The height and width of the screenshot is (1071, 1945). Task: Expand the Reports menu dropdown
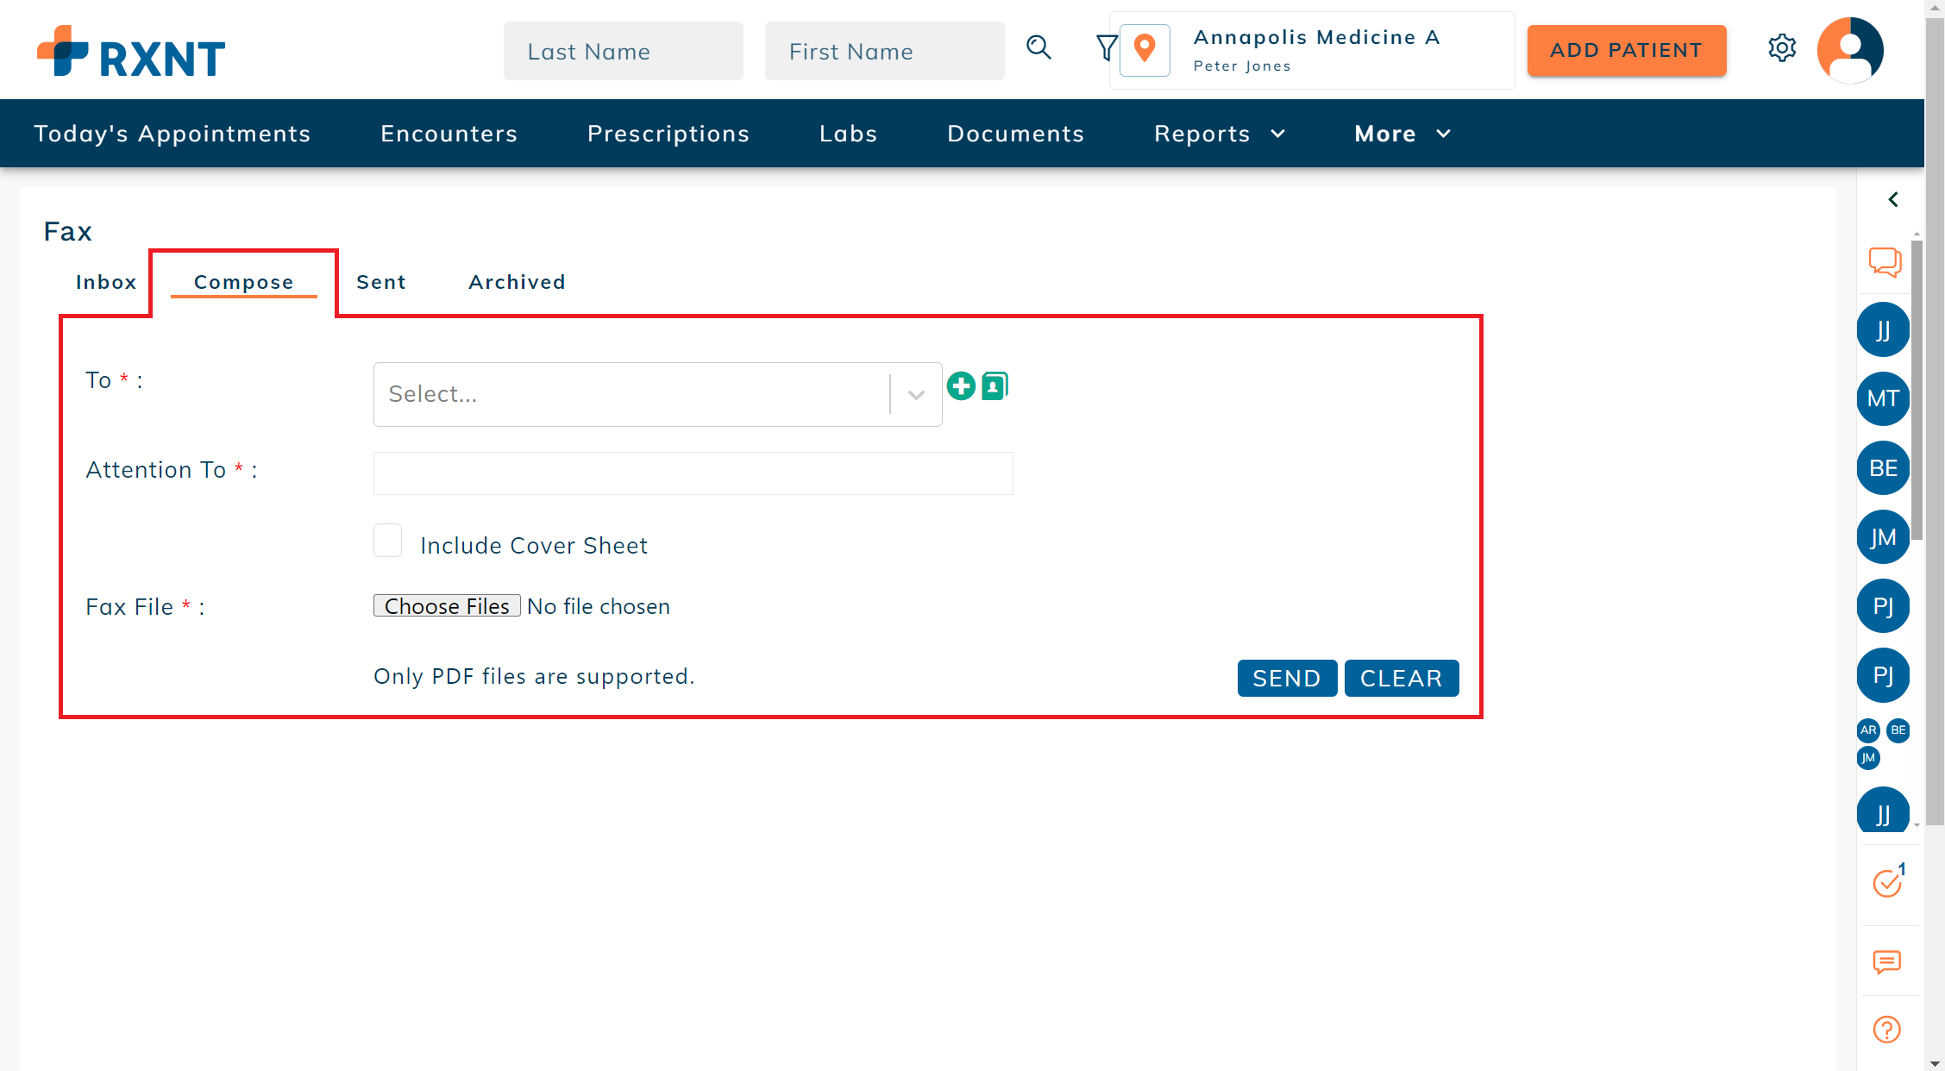click(1219, 134)
